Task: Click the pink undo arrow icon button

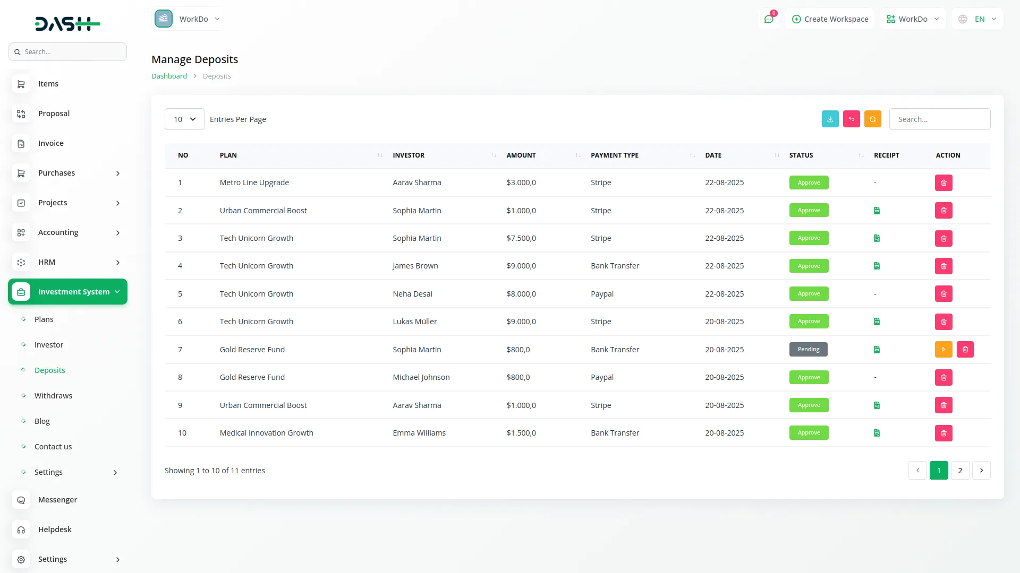Action: click(851, 119)
